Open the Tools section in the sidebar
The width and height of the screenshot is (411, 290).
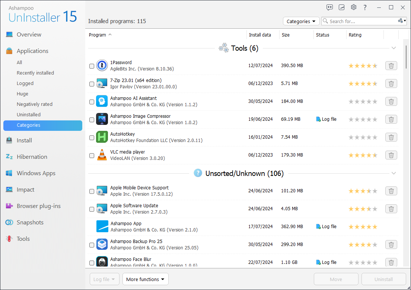pyautogui.click(x=23, y=239)
